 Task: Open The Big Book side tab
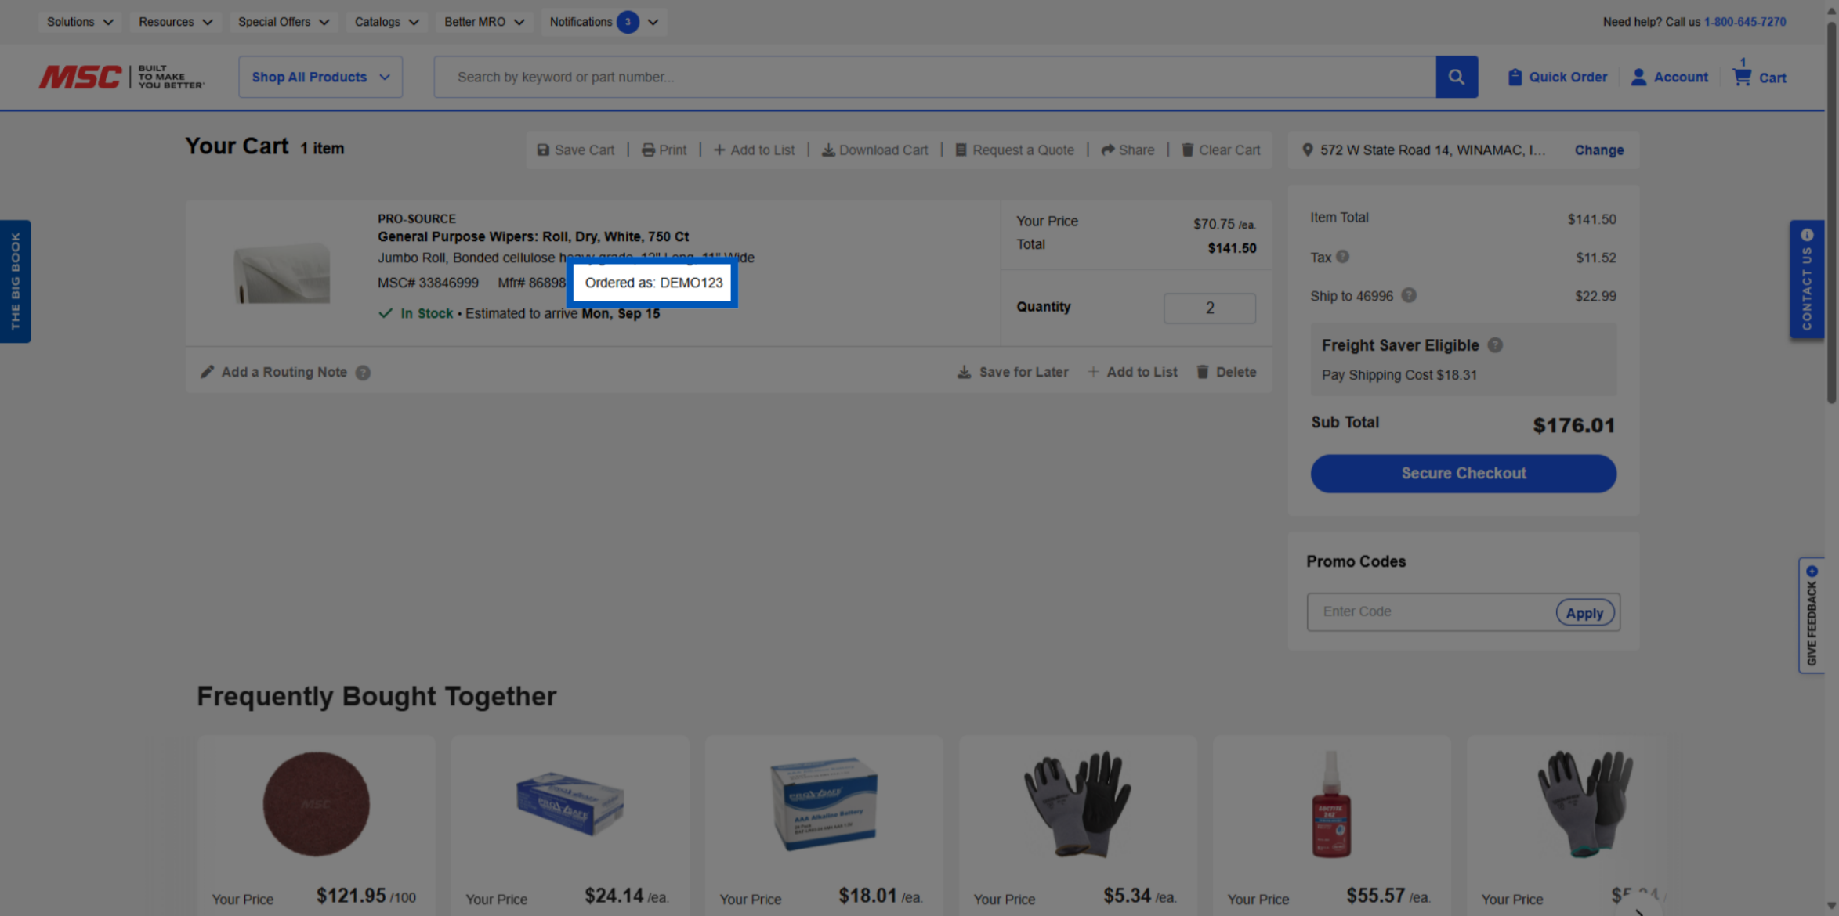pyautogui.click(x=15, y=281)
